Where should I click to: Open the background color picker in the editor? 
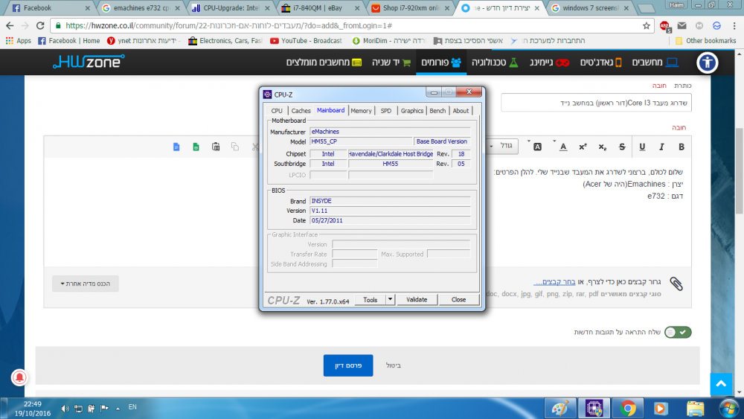pyautogui.click(x=537, y=147)
